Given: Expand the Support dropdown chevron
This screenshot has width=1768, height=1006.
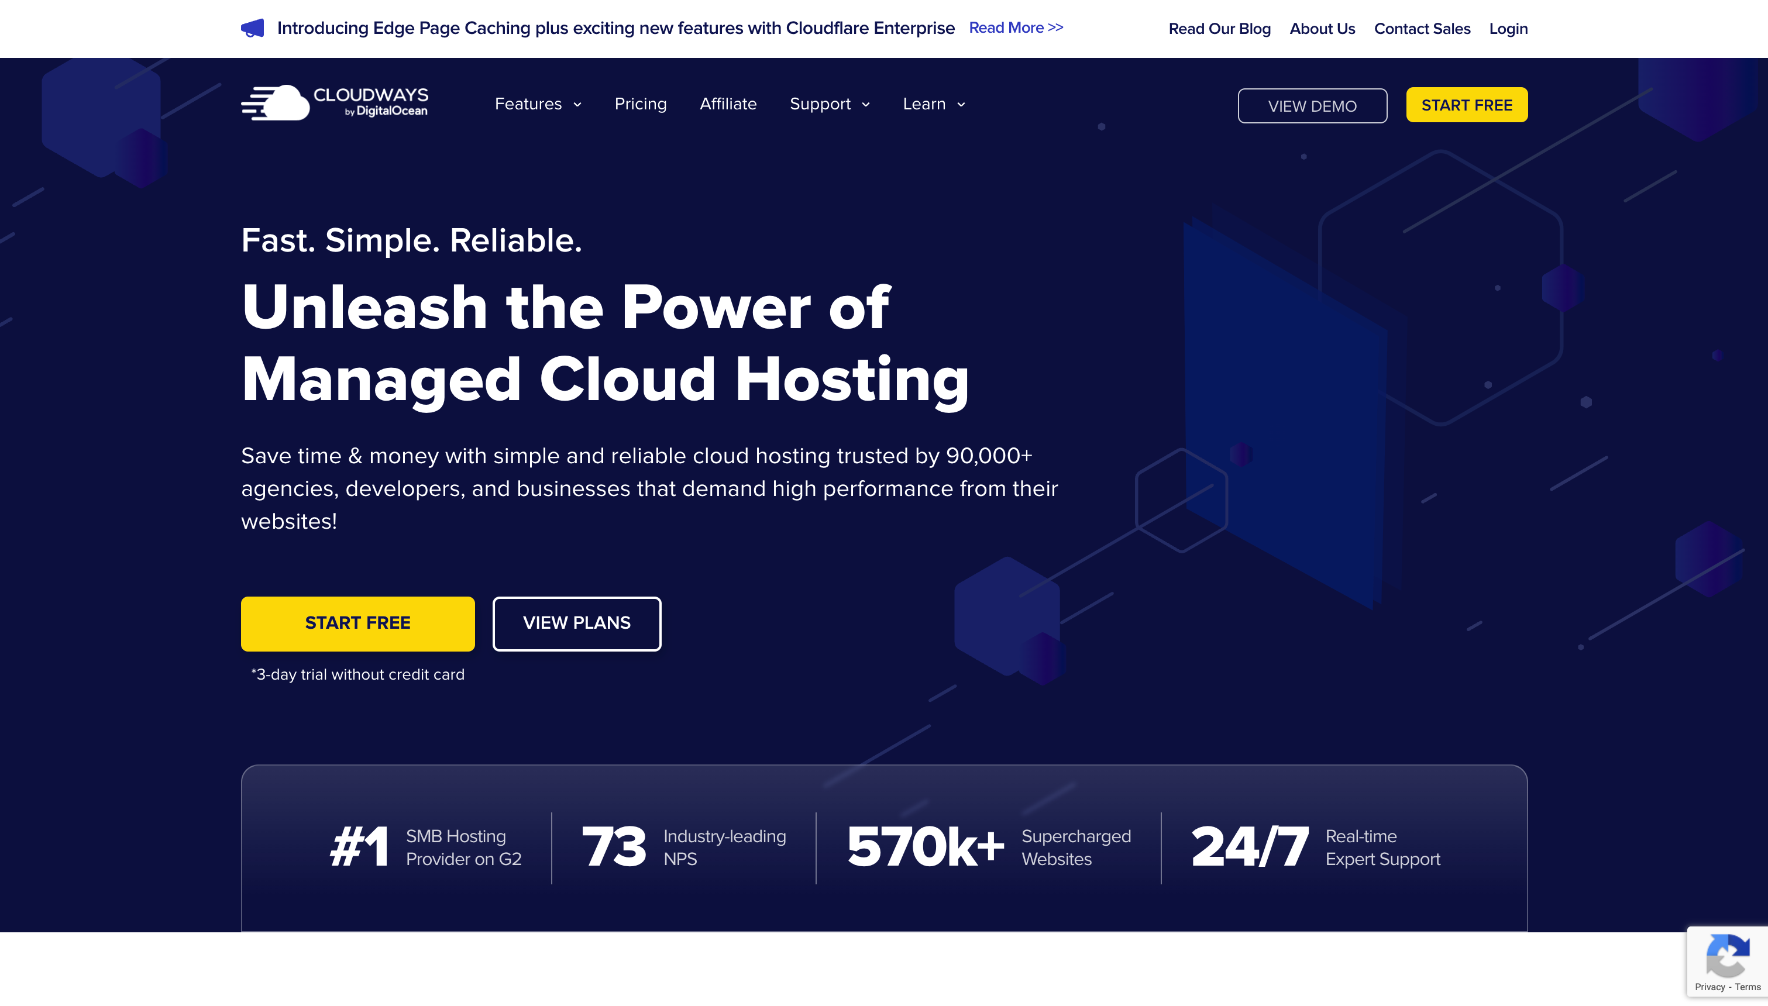Looking at the screenshot, I should (x=866, y=105).
